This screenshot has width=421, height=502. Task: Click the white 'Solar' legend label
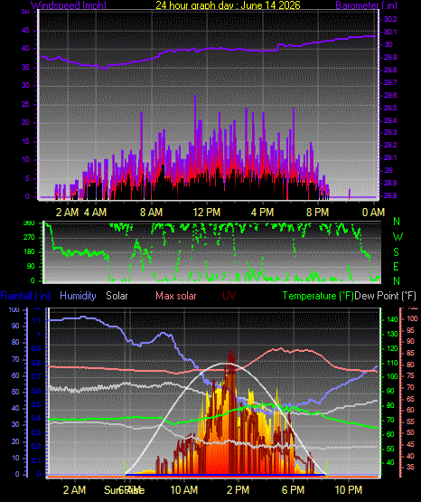click(117, 296)
